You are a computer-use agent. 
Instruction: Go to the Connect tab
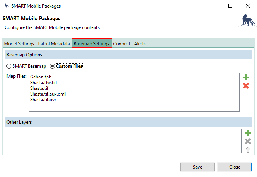pyautogui.click(x=122, y=44)
